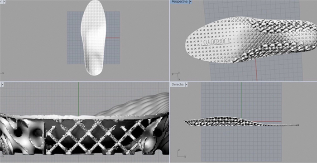Click the red axis line in Derecha viewport
Image resolution: width=317 pixels, height=163 pixels.
267,121
